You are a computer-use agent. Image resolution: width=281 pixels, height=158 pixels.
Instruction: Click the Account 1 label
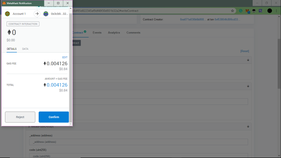point(19,14)
